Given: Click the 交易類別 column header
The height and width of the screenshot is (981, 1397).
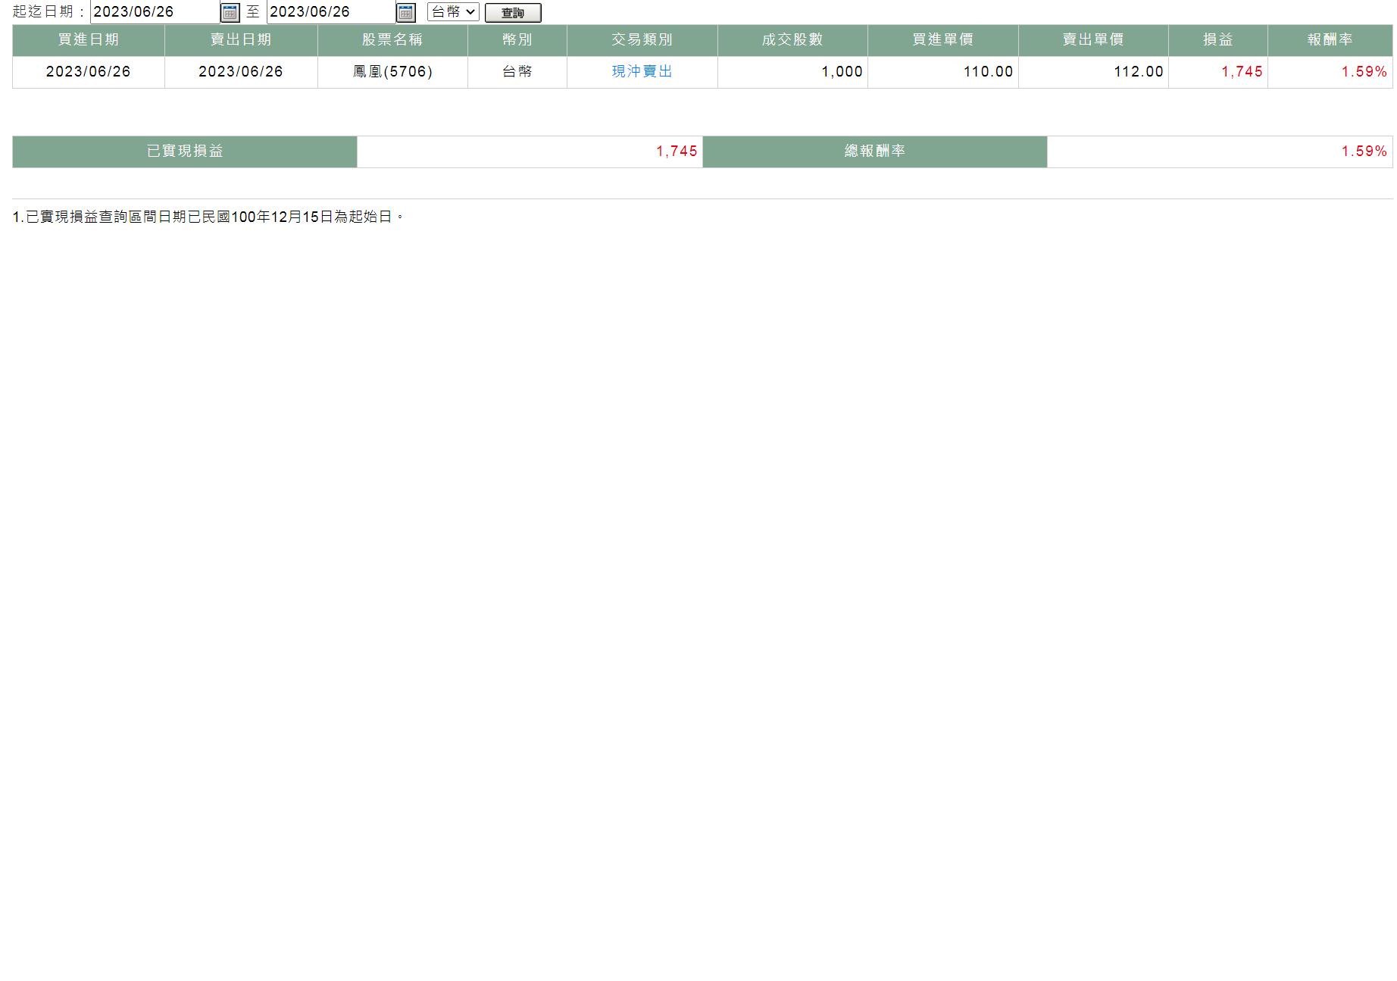Looking at the screenshot, I should (642, 40).
